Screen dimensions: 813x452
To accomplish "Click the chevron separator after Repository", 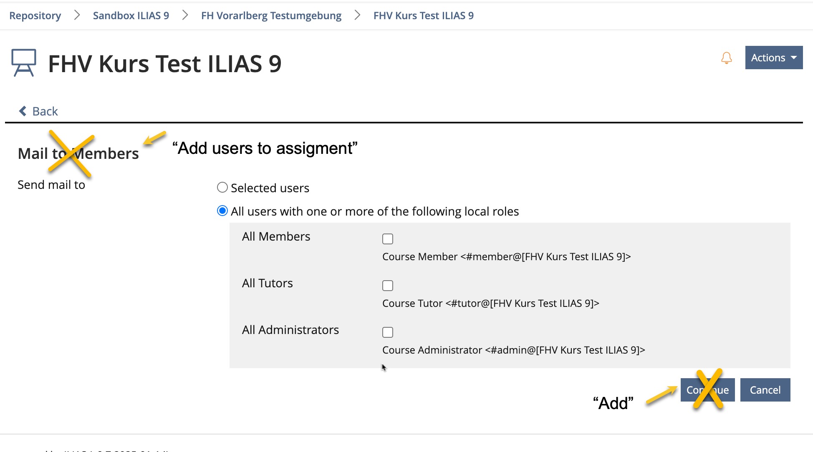I will click(77, 15).
